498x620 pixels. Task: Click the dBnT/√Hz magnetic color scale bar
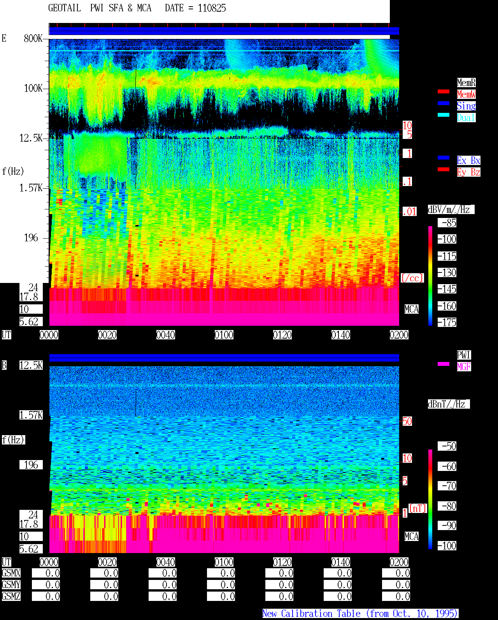tap(430, 499)
